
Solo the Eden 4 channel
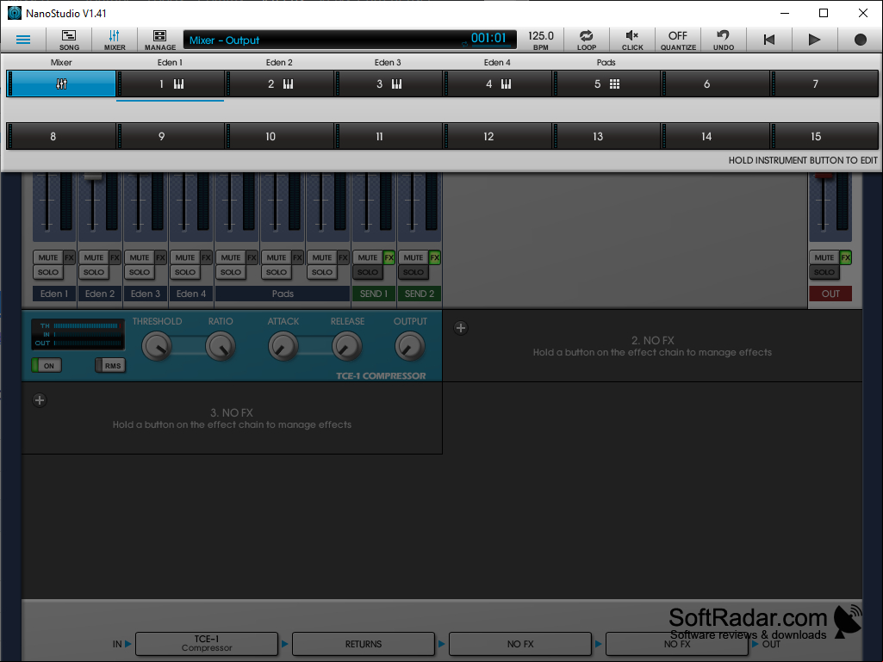point(184,272)
